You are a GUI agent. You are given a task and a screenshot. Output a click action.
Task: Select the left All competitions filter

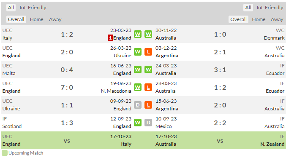(x=11, y=8)
